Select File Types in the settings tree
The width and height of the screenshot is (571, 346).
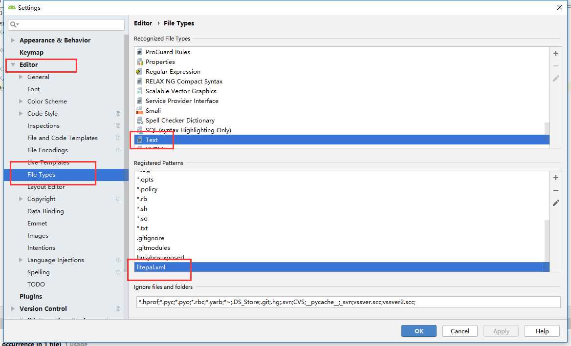(x=66, y=174)
